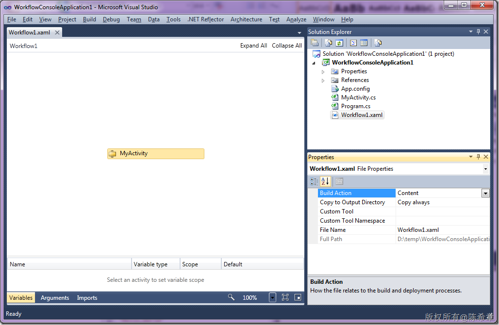499x325 pixels.
Task: Click the Fit to Screen icon
Action: pyautogui.click(x=285, y=297)
